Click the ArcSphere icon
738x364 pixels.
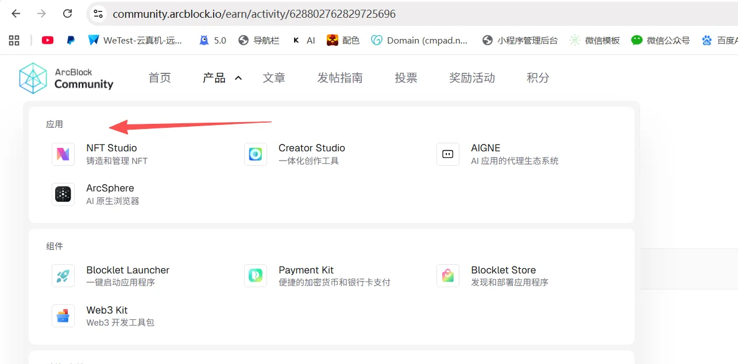click(63, 194)
